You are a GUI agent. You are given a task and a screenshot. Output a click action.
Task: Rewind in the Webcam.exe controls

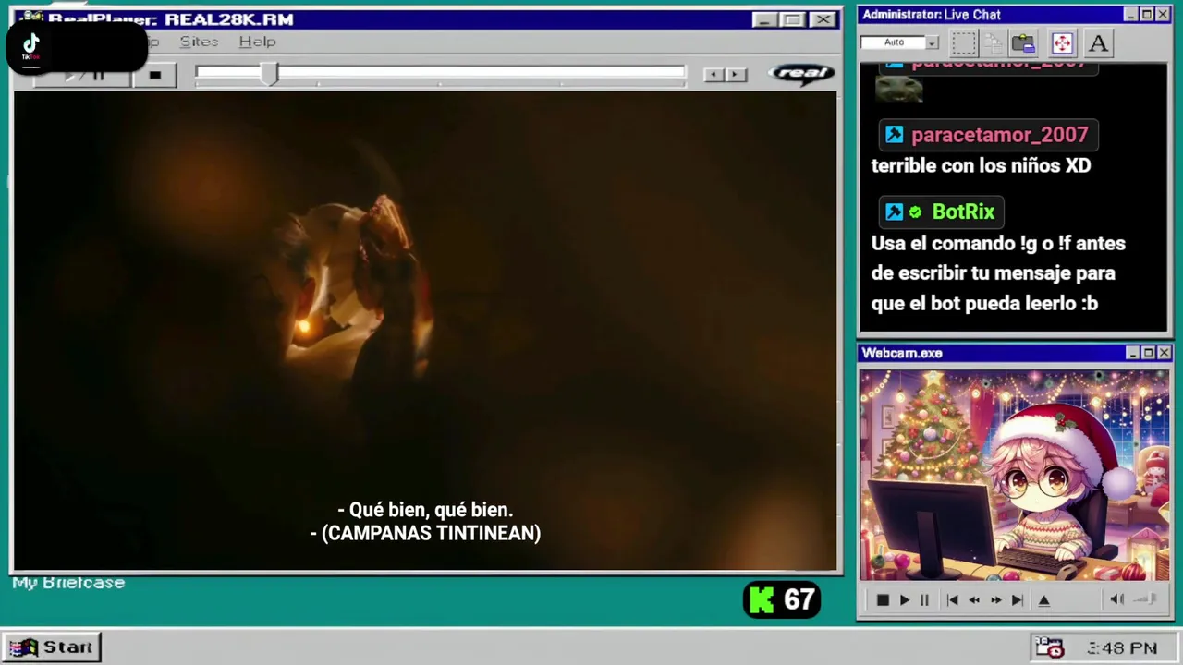tap(974, 600)
